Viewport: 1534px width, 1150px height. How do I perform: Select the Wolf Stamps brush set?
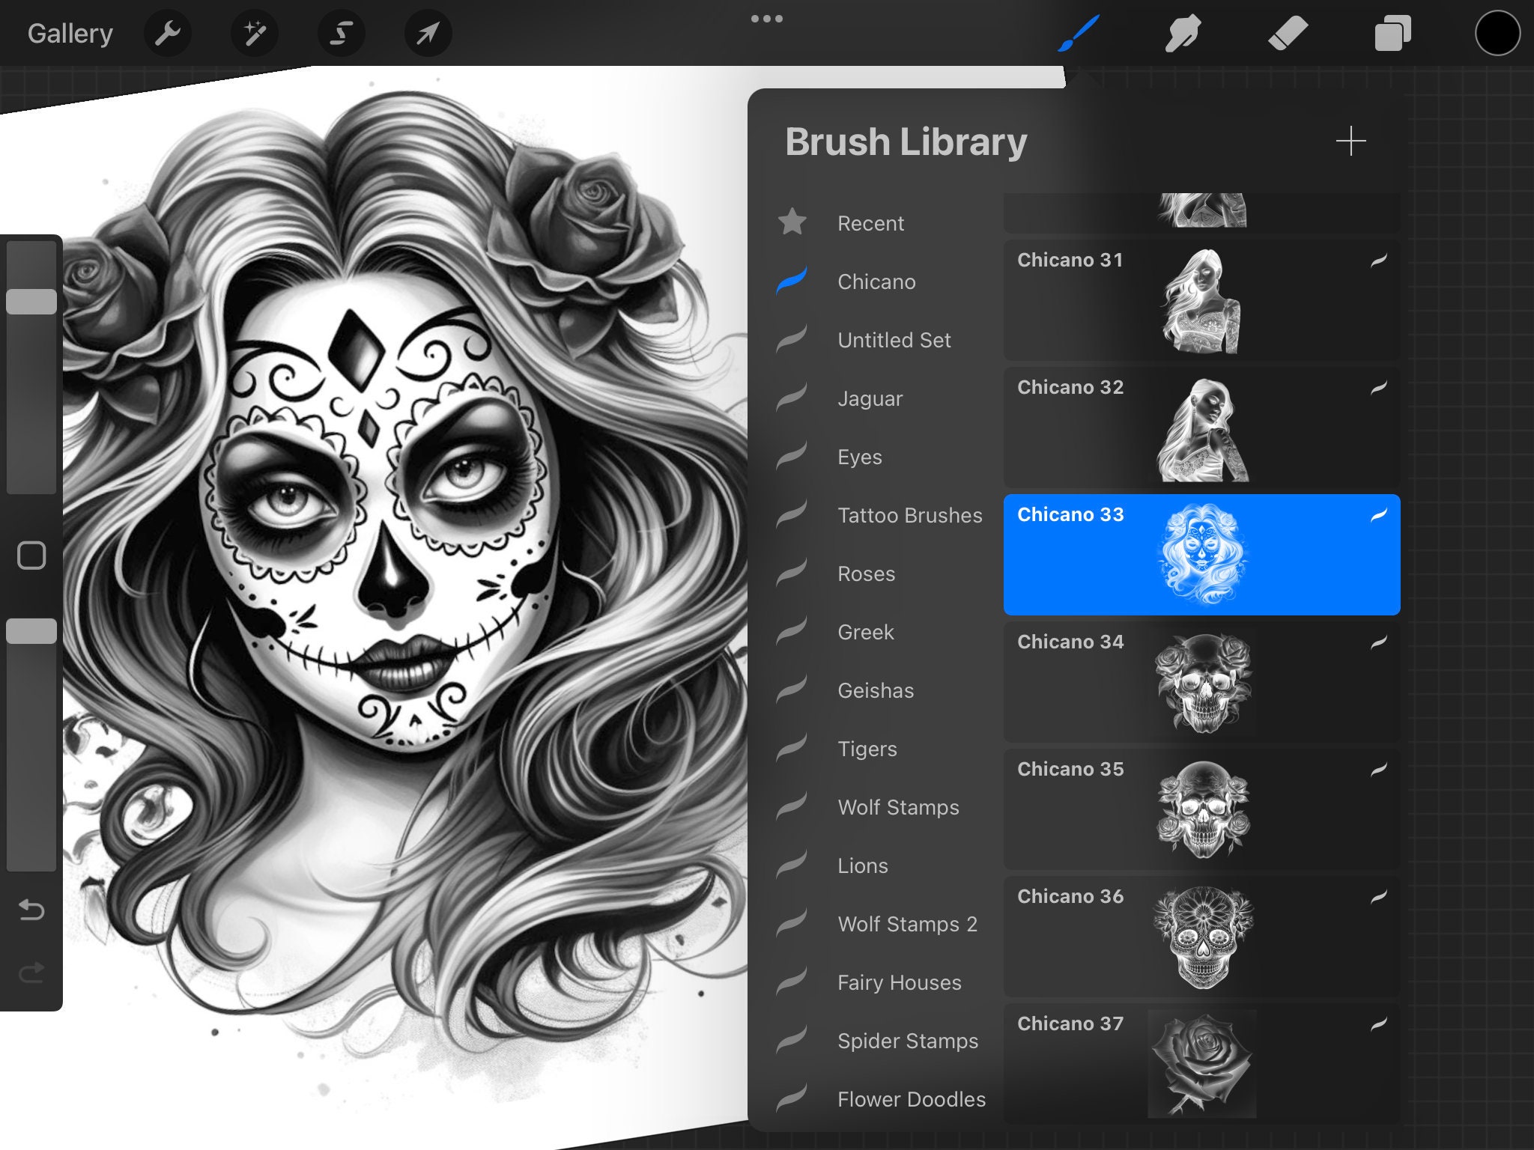pos(898,807)
